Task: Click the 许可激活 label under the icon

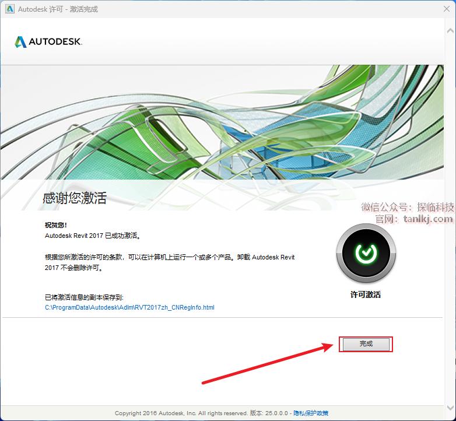Action: pos(366,294)
